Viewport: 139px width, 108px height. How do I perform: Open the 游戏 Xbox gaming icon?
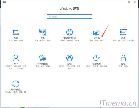69,58
